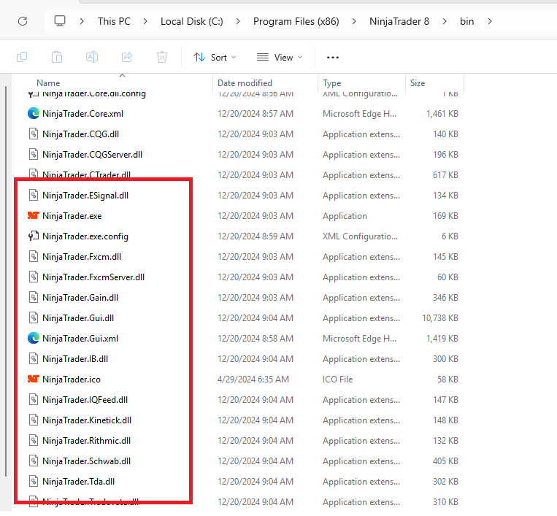Click the Refresh icon in address bar
Screen dimensions: 557x516
point(23,21)
